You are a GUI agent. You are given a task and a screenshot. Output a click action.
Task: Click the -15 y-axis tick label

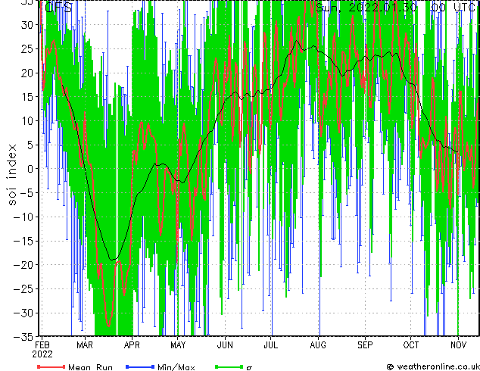(23, 241)
